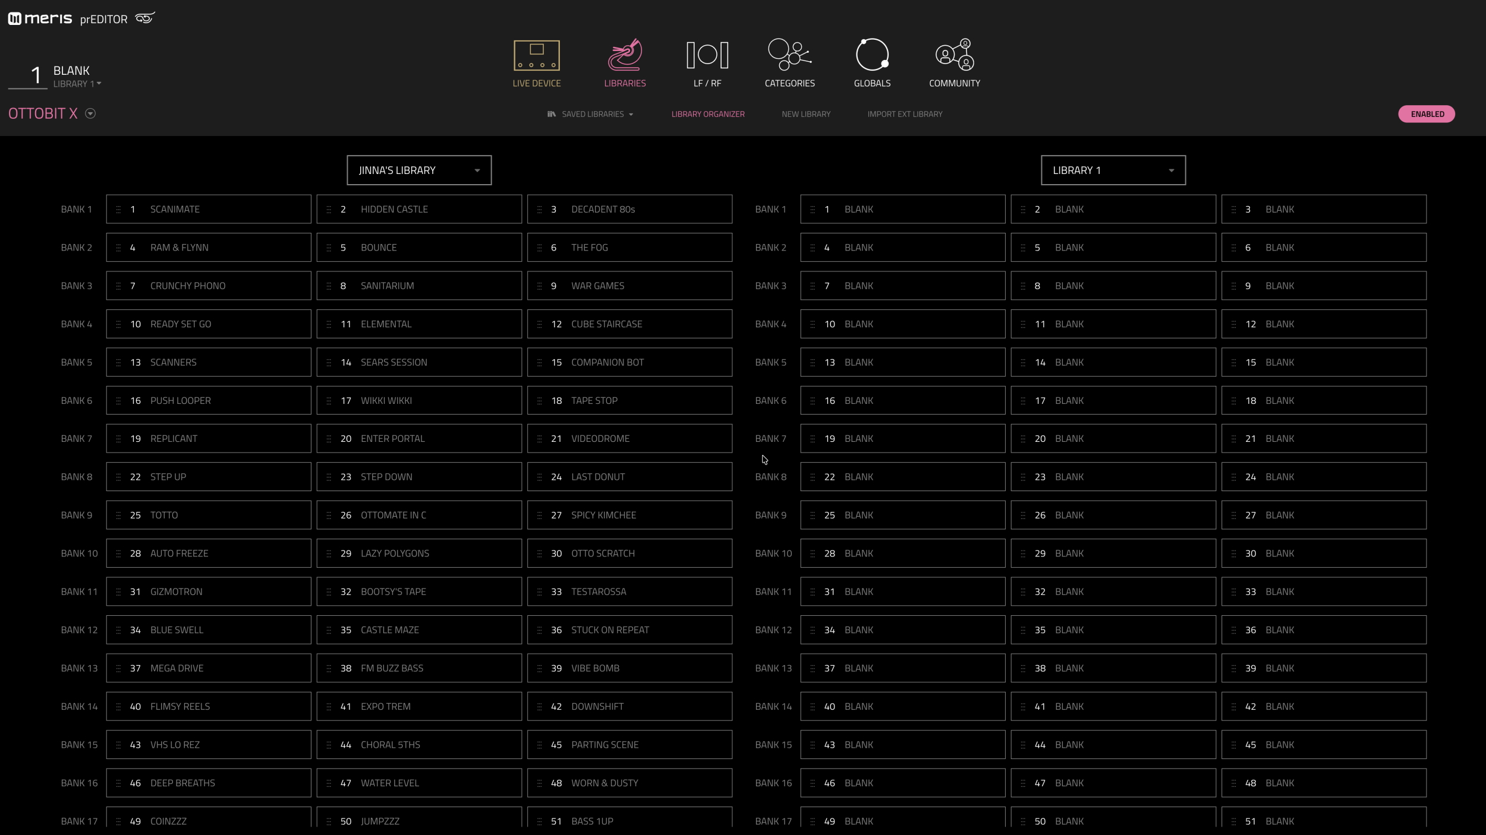Select the SPICY KIMCHEE preset slot
The height and width of the screenshot is (835, 1486).
(629, 515)
